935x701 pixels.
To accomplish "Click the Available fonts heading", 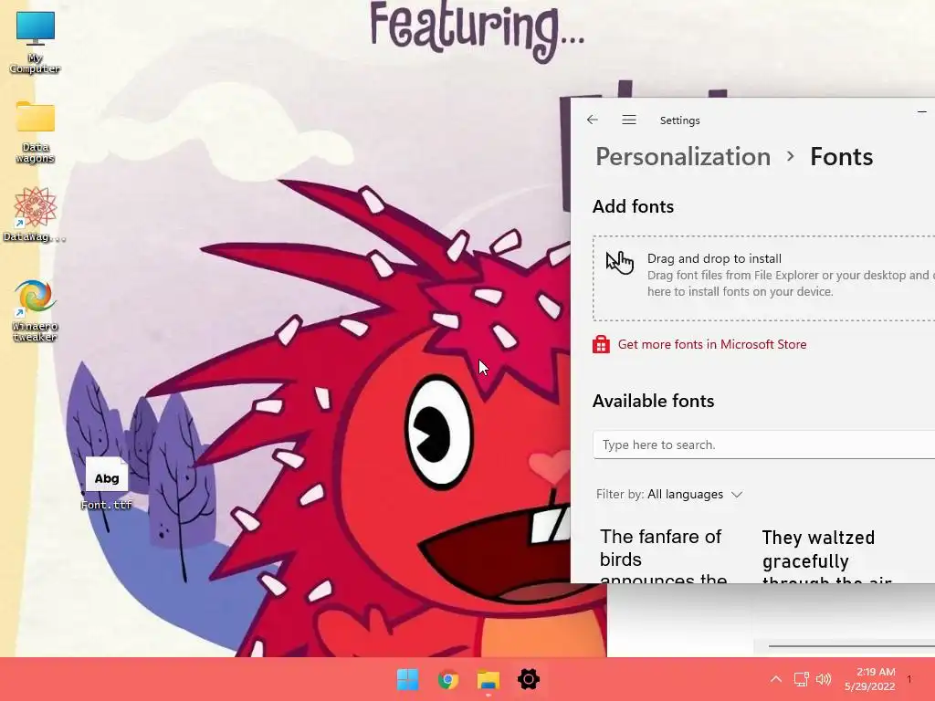I will click(654, 401).
